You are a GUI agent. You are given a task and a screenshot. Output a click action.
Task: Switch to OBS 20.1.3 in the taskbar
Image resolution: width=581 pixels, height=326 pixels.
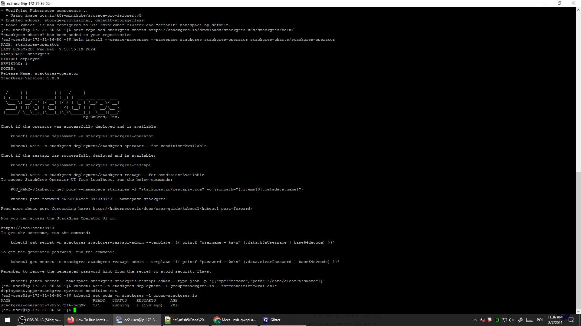[39, 320]
